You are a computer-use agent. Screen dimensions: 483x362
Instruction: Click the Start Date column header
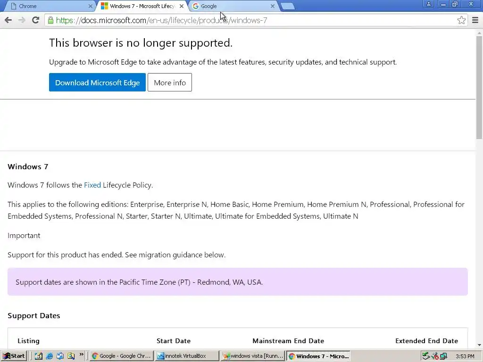pos(174,341)
